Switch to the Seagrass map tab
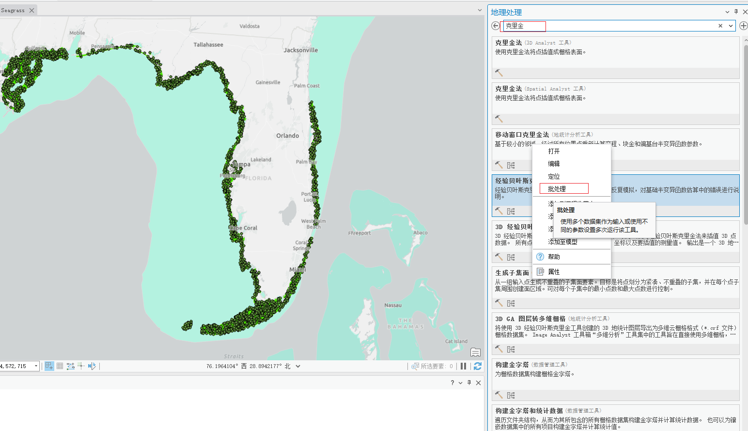 [12, 10]
